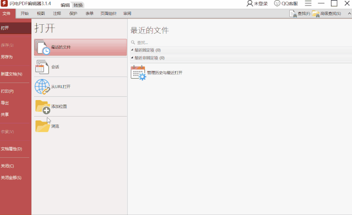Click the 查找(F) button label
The width and height of the screenshot is (352, 215).
point(304,14)
